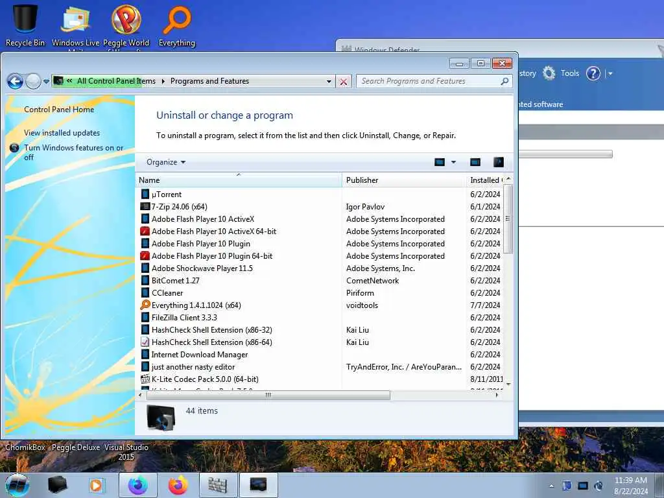Viewport: 664px width, 498px height.
Task: Toggle the preview pane icon
Action: (x=475, y=162)
